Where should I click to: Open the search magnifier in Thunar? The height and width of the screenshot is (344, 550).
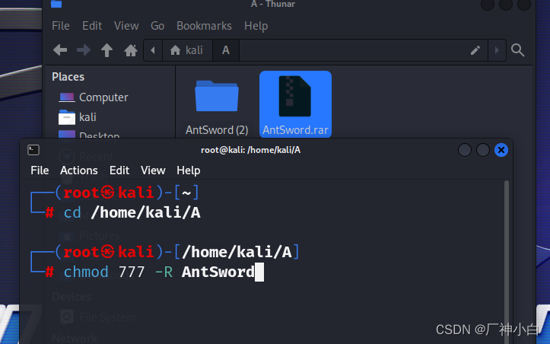click(x=518, y=50)
